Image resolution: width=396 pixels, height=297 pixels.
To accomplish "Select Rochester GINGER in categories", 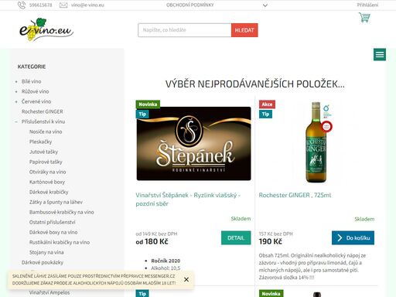I will 43,111.
